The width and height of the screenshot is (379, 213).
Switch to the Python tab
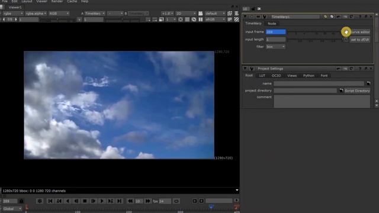(309, 76)
